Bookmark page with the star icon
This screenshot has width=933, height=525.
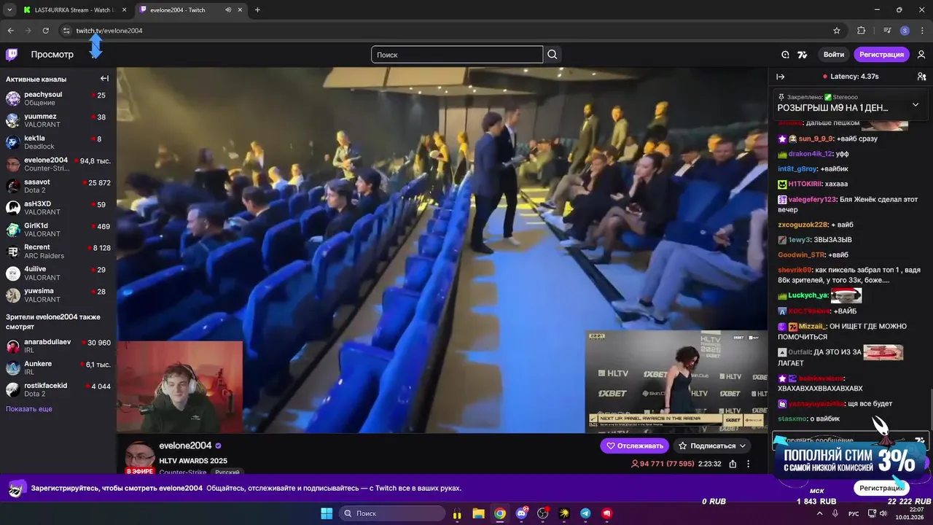pyautogui.click(x=837, y=31)
